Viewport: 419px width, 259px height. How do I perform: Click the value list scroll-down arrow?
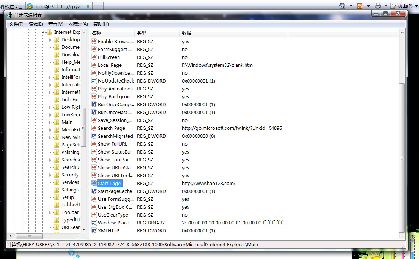pos(402,236)
